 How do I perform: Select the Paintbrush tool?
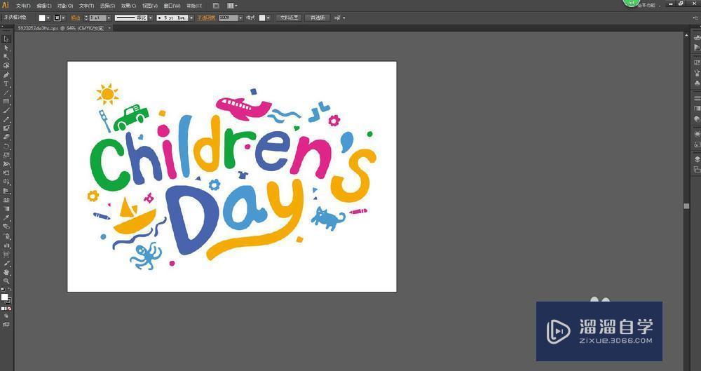6,111
